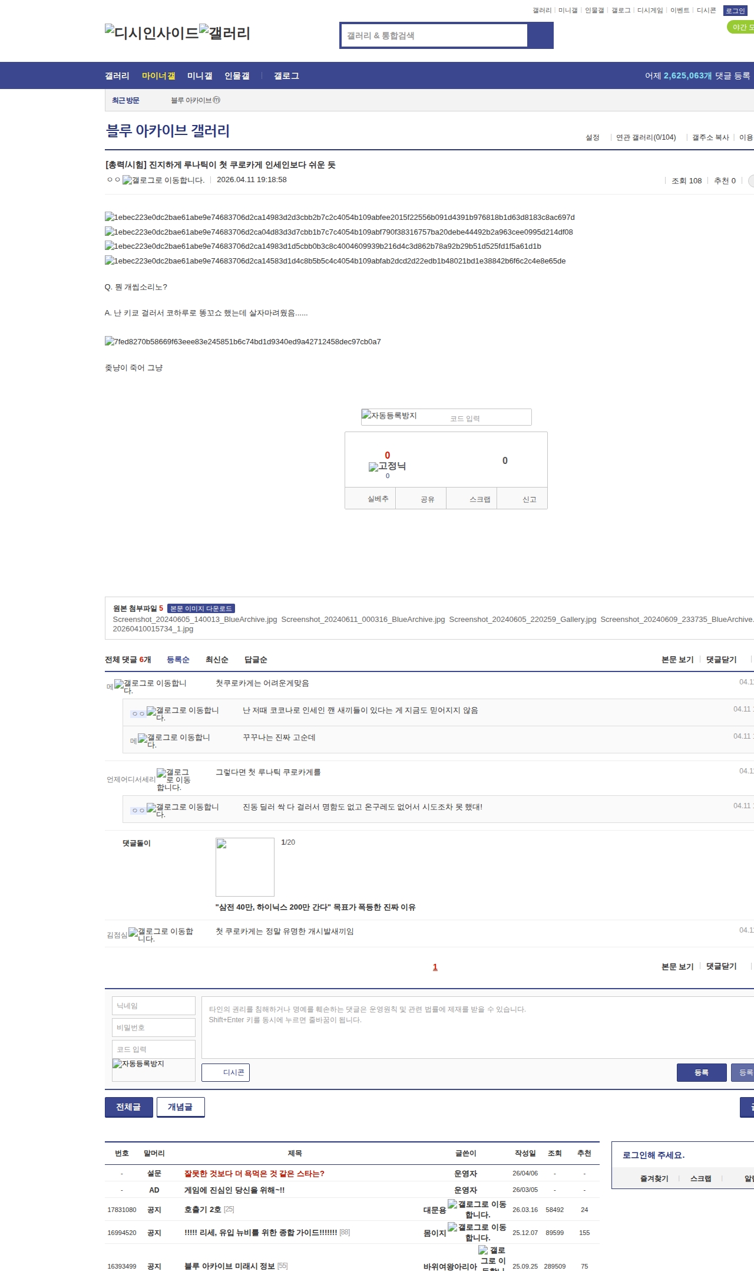Switch to the 미니갤 navigation tab
Screen dimensions: 754x1271
[200, 76]
